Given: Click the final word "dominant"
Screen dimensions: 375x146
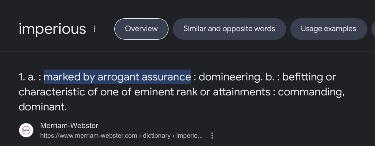Looking at the screenshot, I should click(x=42, y=107).
